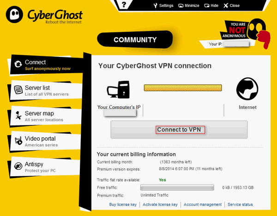Click the Internet globe icon
Viewport: 277px width, 216px height.
(247, 89)
